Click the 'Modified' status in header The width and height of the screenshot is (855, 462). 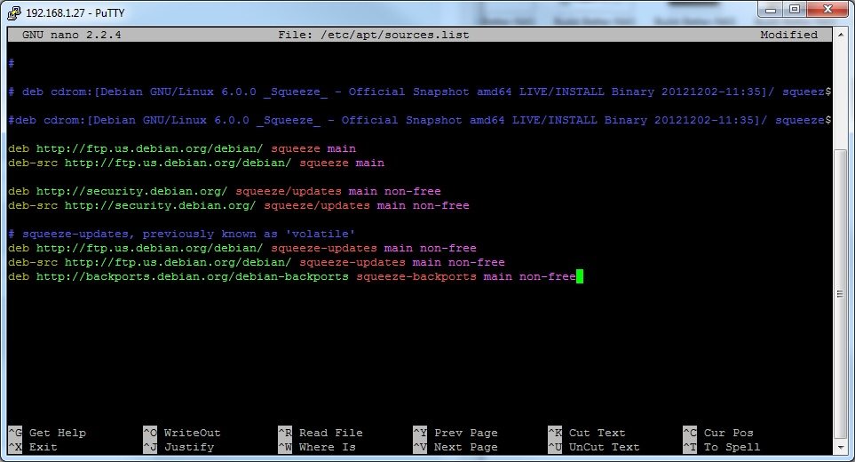(x=789, y=35)
